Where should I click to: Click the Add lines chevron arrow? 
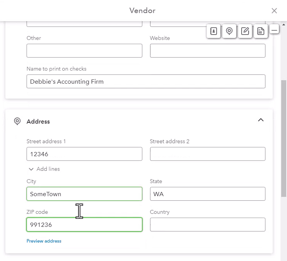pyautogui.click(x=31, y=169)
